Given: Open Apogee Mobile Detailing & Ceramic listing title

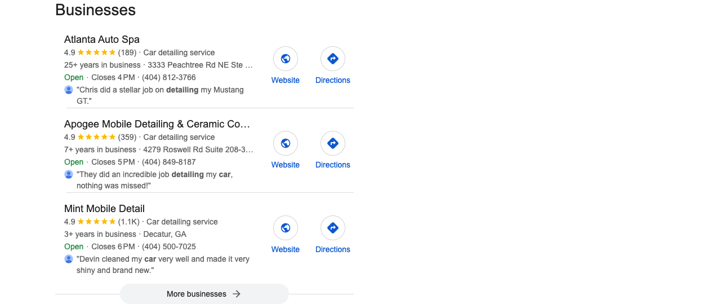Looking at the screenshot, I should point(157,124).
